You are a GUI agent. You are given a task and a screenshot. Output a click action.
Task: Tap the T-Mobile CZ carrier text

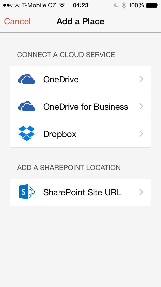(x=39, y=5)
